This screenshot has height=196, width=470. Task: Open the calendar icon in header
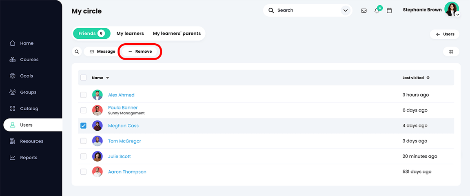[389, 11]
